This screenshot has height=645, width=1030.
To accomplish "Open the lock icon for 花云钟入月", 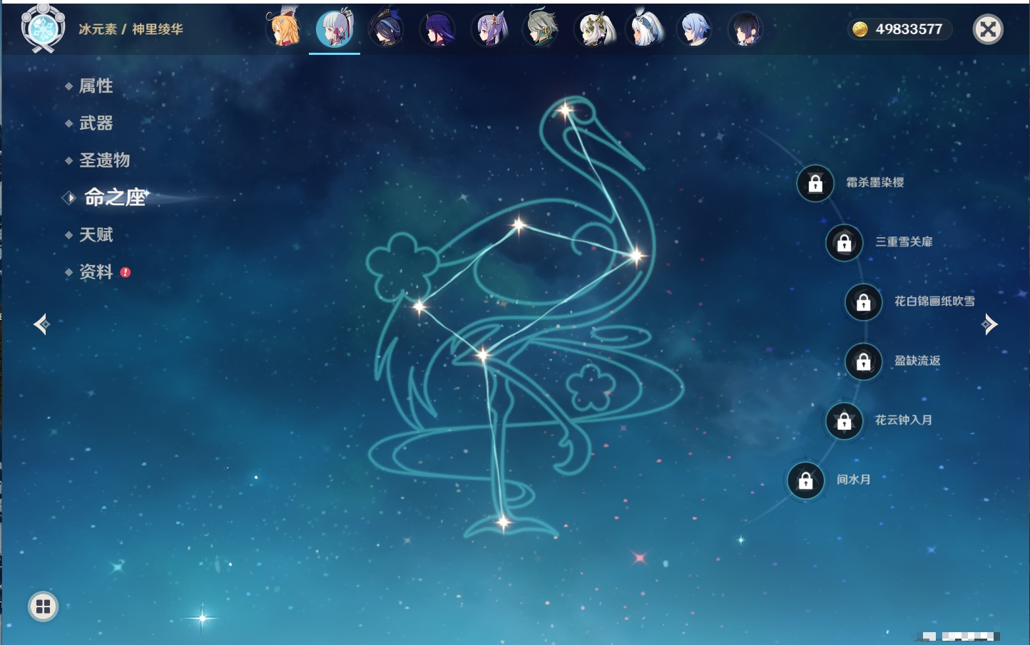I will [x=844, y=421].
